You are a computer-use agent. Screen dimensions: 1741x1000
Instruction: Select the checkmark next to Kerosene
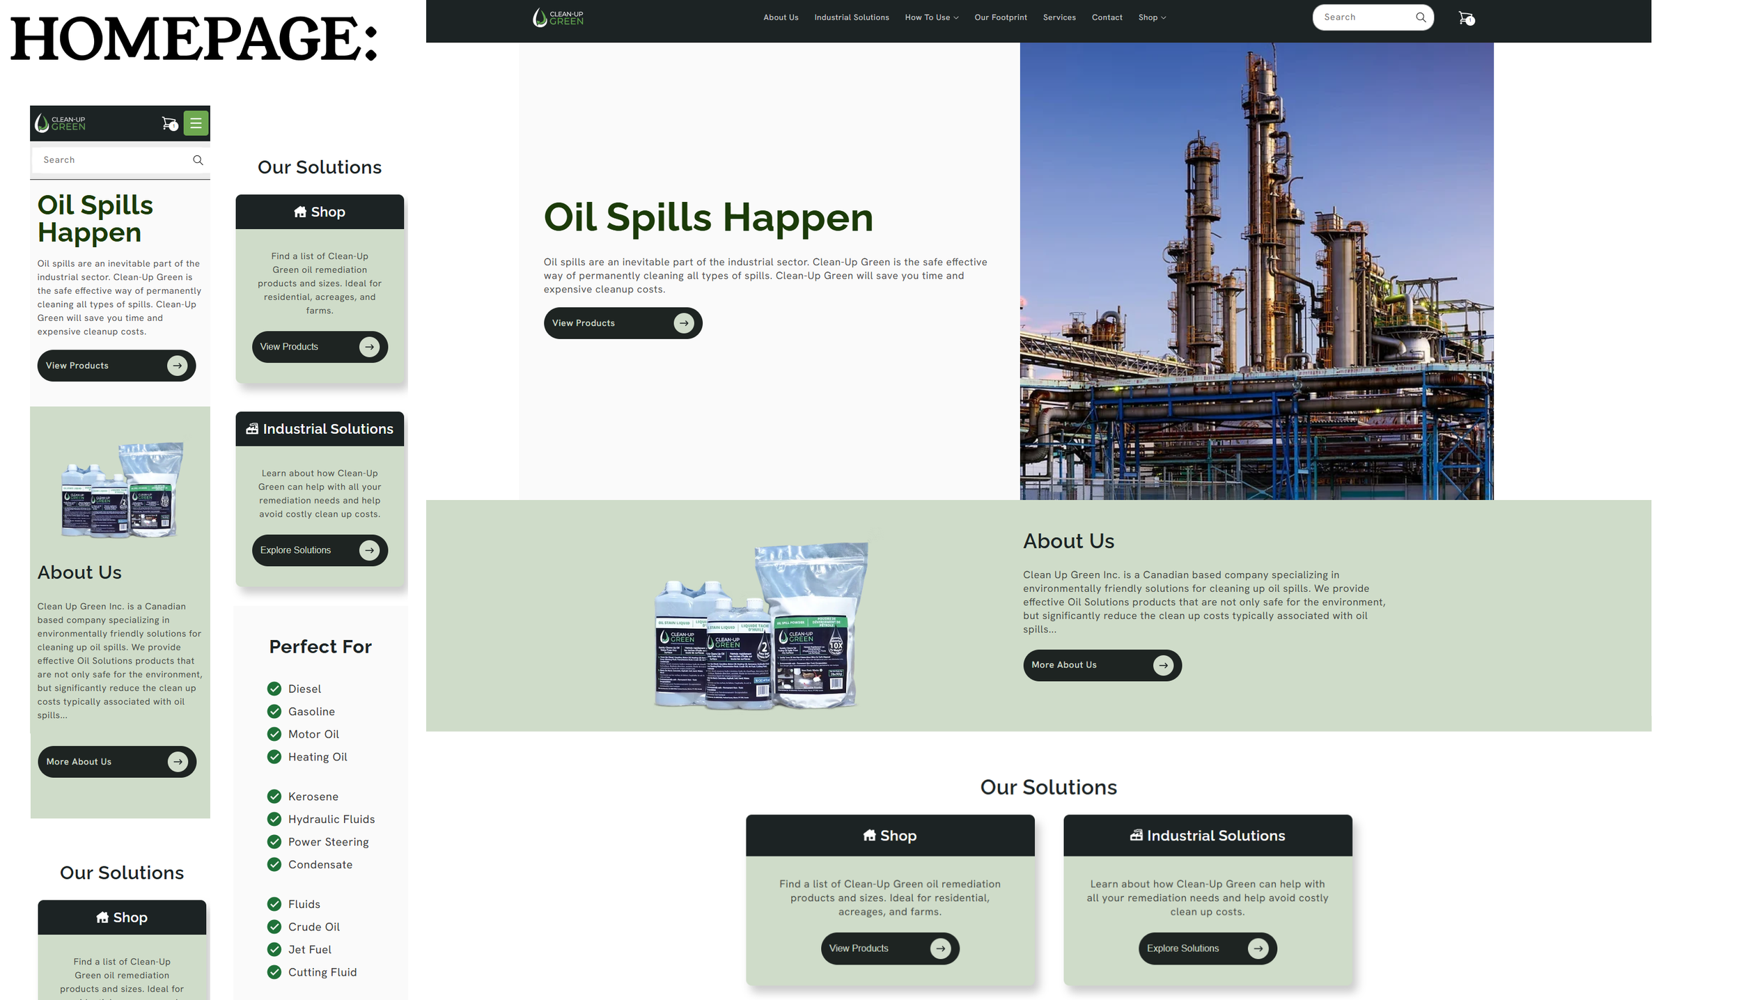point(274,796)
